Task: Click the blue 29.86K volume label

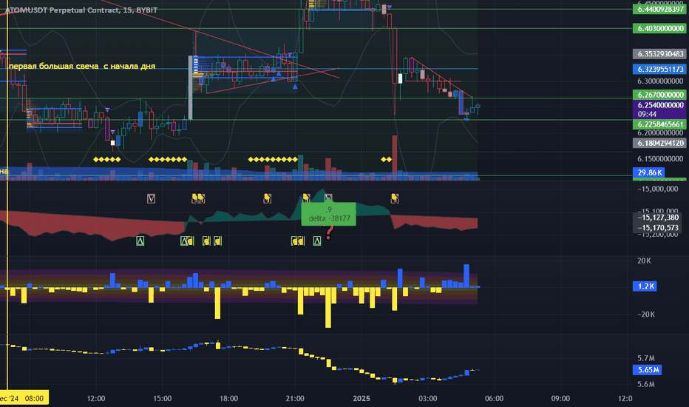Action: [x=648, y=172]
